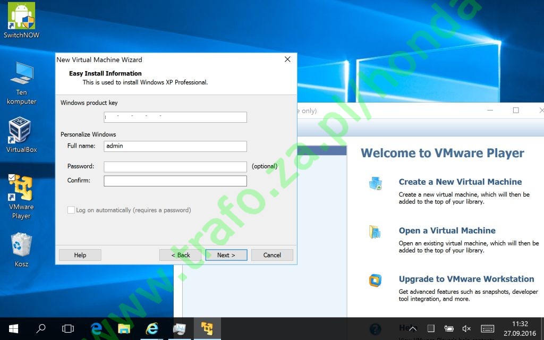
Task: Show hidden tray icons with the chevron
Action: point(412,328)
